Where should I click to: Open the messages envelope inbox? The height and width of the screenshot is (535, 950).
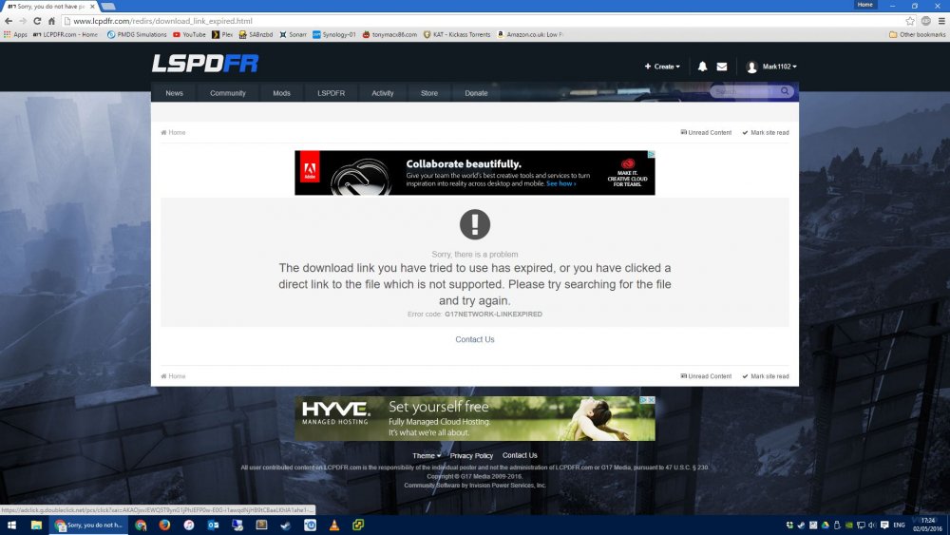[x=722, y=67]
